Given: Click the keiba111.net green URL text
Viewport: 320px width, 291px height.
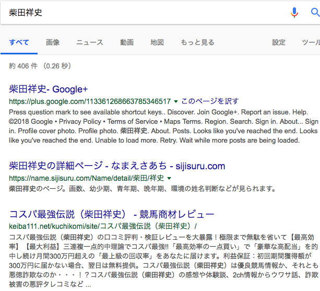Looking at the screenshot, I should coord(103,226).
